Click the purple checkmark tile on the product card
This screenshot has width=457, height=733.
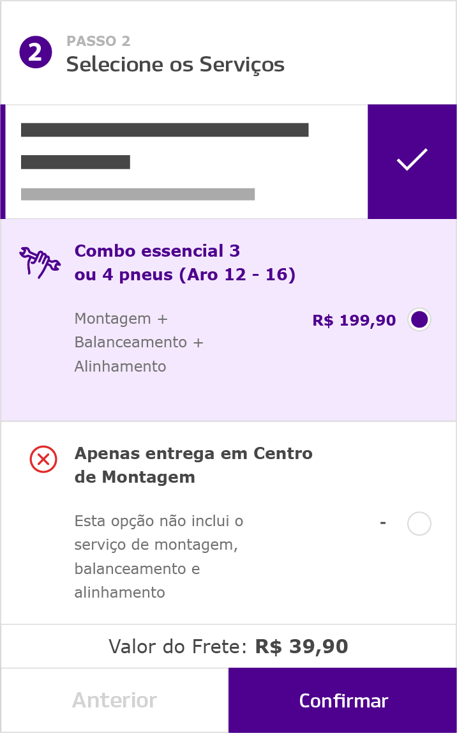point(412,161)
